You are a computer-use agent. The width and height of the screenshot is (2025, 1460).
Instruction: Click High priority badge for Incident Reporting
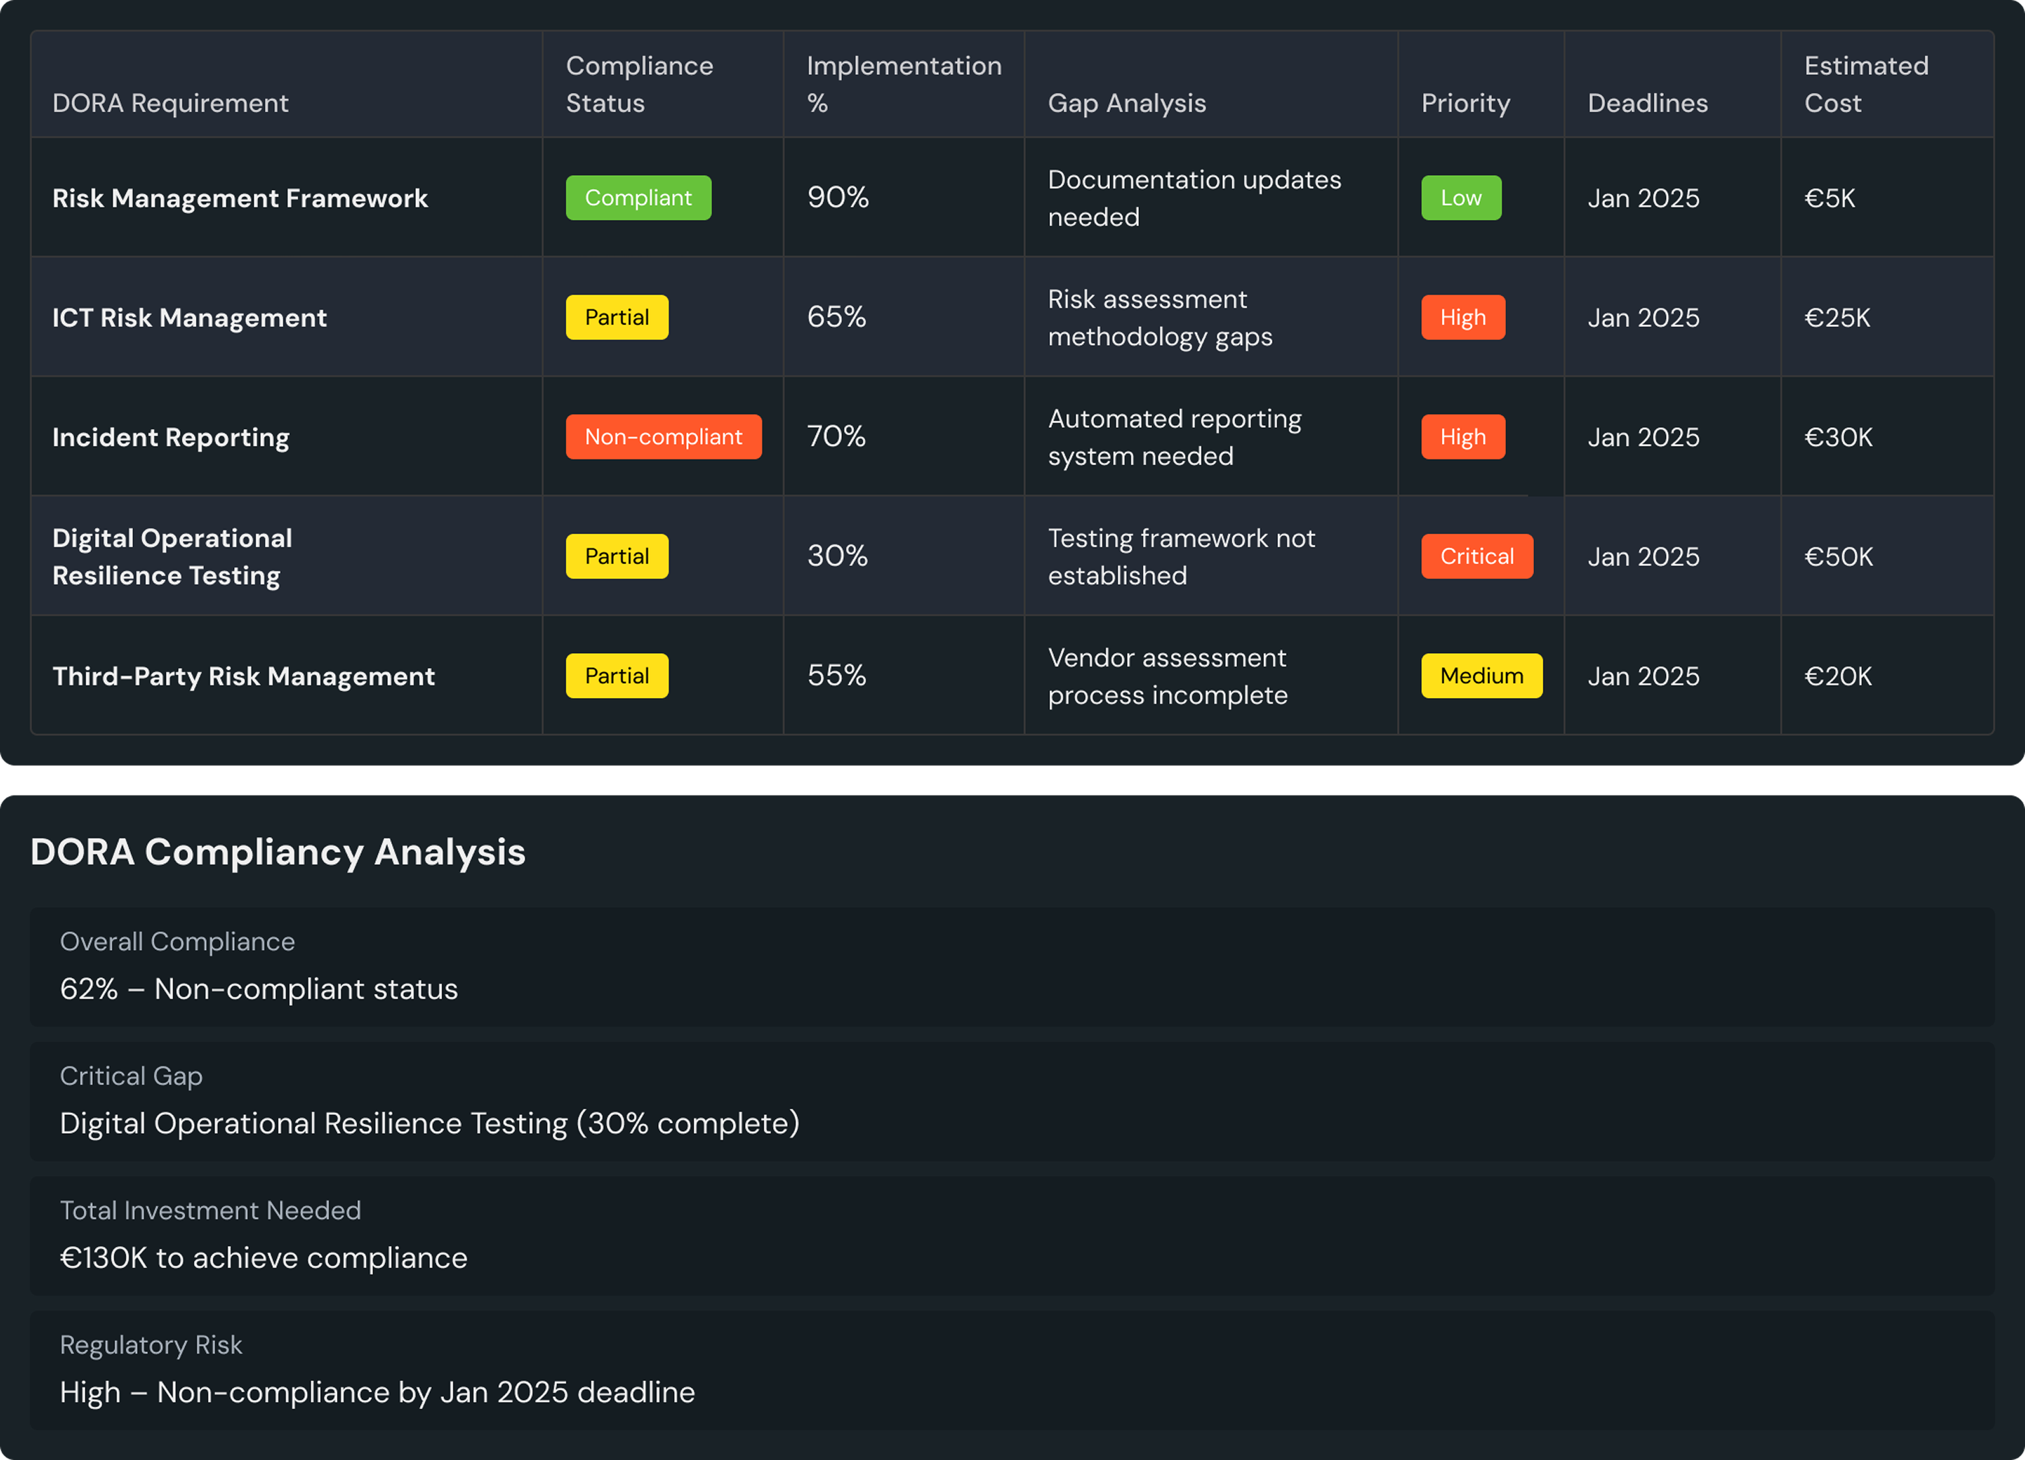[1462, 437]
